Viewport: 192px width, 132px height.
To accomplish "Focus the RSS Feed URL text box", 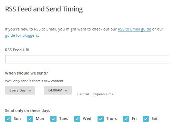I will pos(87,59).
